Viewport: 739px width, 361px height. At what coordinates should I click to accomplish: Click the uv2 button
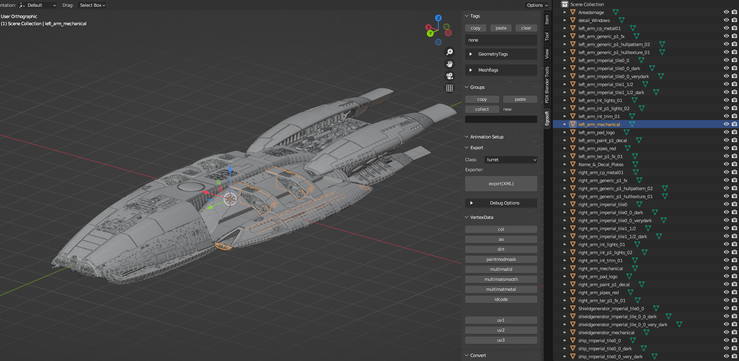point(501,330)
